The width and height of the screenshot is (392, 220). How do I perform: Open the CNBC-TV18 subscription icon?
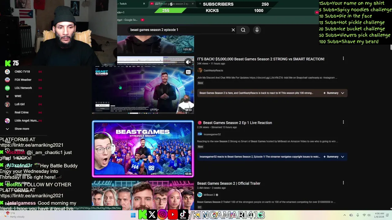pyautogui.click(x=7, y=71)
